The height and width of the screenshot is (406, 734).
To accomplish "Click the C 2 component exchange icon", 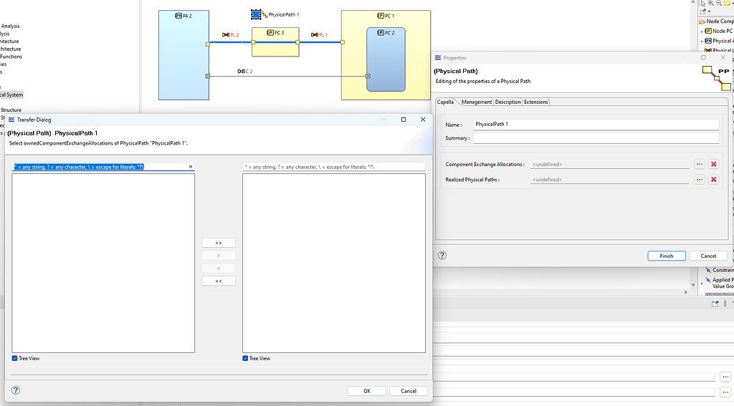I will point(241,72).
